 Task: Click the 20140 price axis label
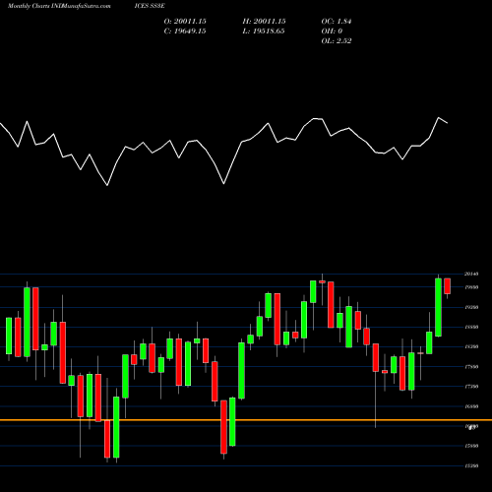click(x=471, y=274)
